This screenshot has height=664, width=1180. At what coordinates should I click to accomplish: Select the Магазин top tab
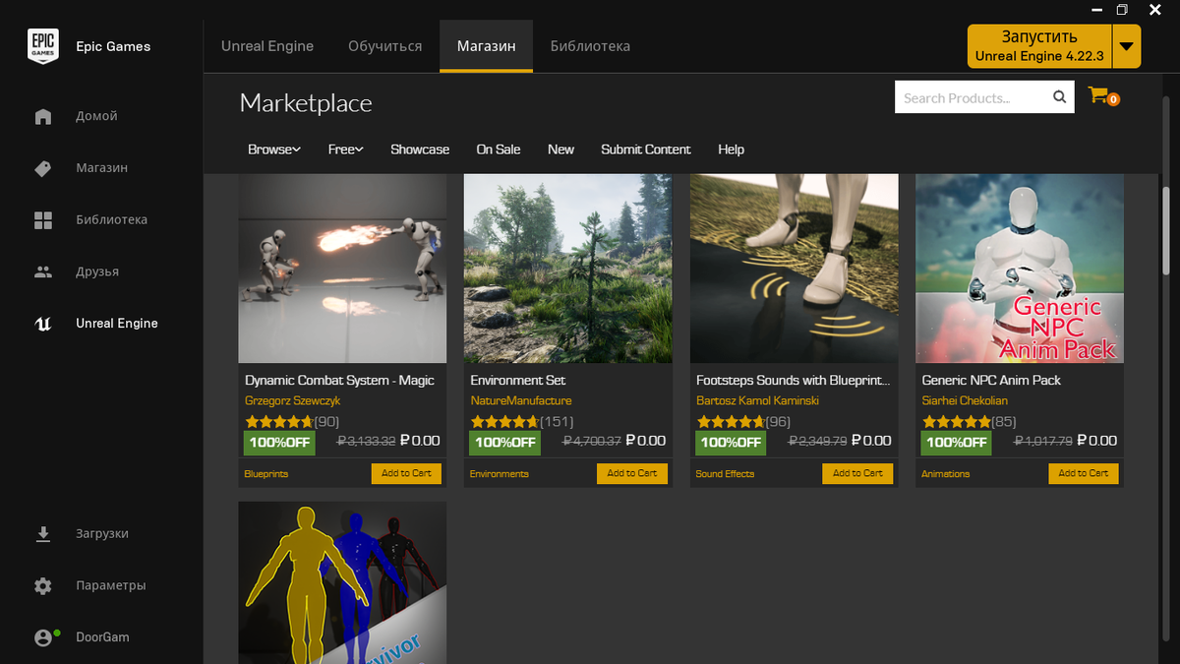[x=486, y=46]
